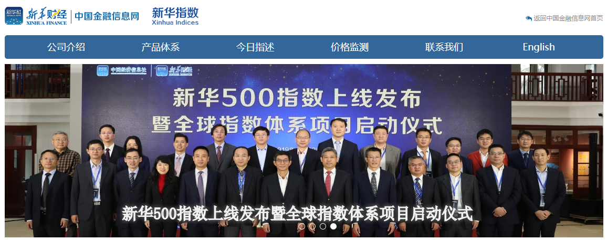
Task: Click the 新华指数 Xinhua Indices header logo
Action: [x=175, y=16]
